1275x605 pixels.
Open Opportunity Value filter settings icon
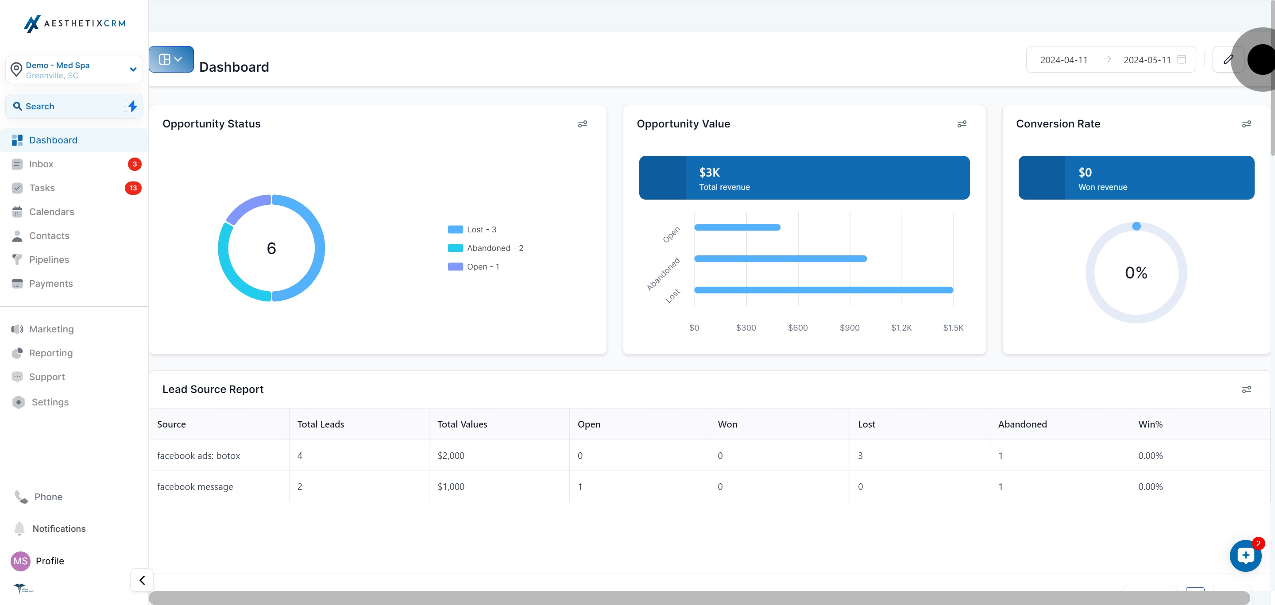coord(962,123)
